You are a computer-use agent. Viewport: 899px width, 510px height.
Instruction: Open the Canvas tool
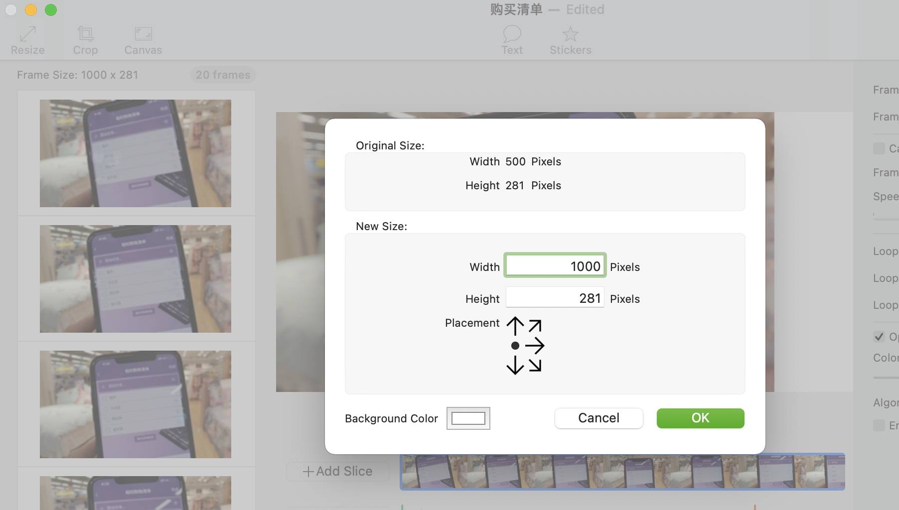coord(143,40)
